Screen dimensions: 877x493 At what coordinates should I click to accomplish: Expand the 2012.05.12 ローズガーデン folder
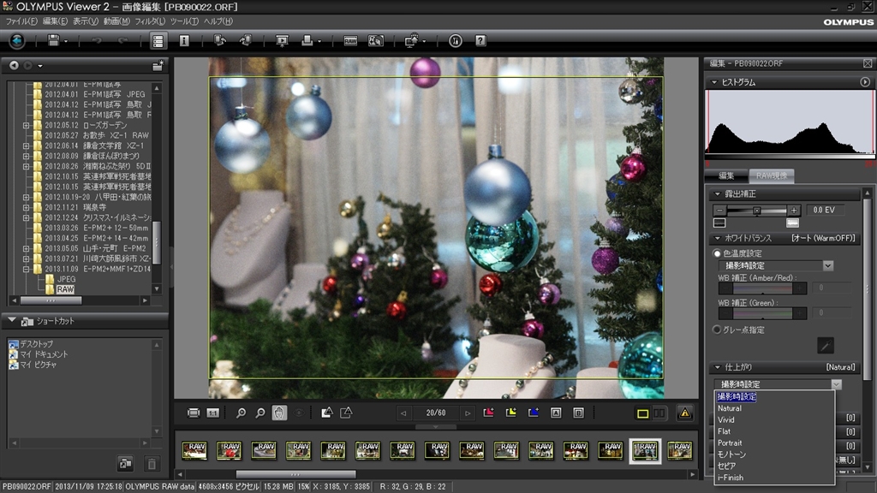coord(26,125)
